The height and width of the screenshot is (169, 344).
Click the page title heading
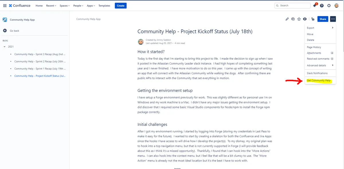click(195, 32)
